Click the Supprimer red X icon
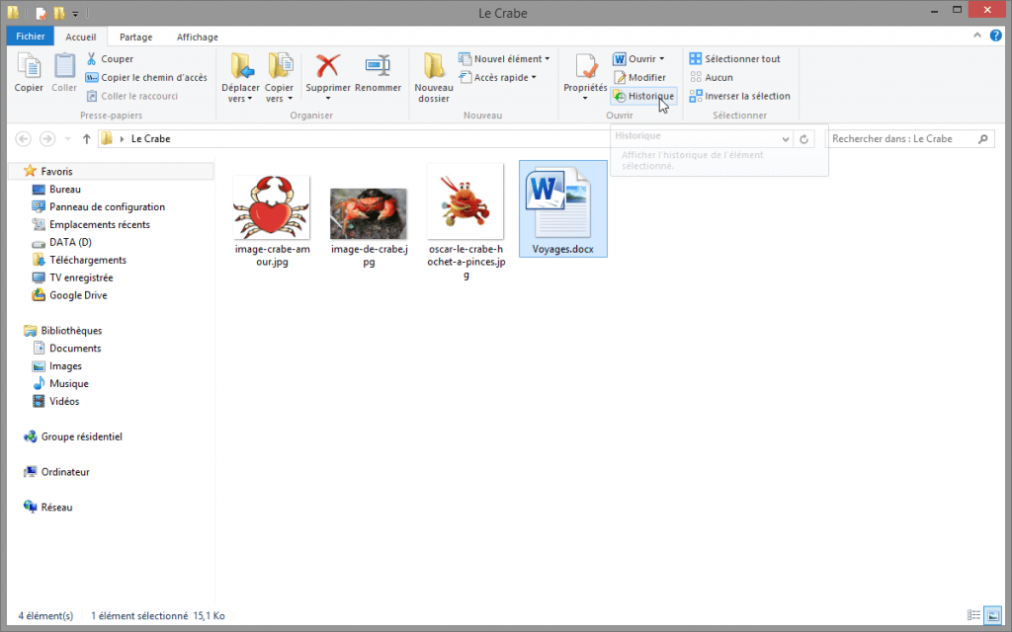Viewport: 1012px width, 632px height. pos(328,66)
